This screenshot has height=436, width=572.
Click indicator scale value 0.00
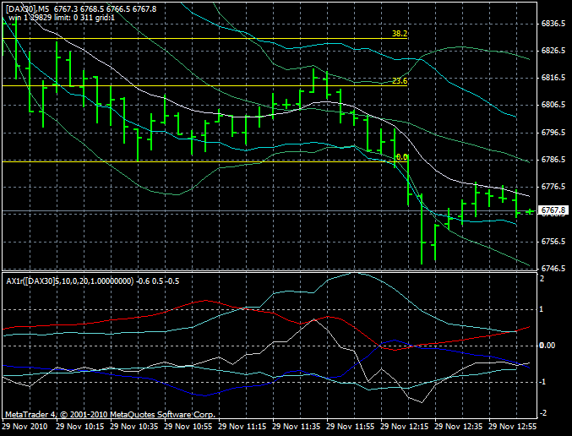(547, 346)
